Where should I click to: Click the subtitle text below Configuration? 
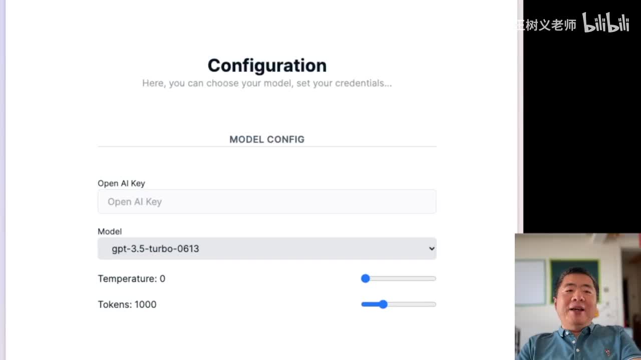(x=267, y=83)
